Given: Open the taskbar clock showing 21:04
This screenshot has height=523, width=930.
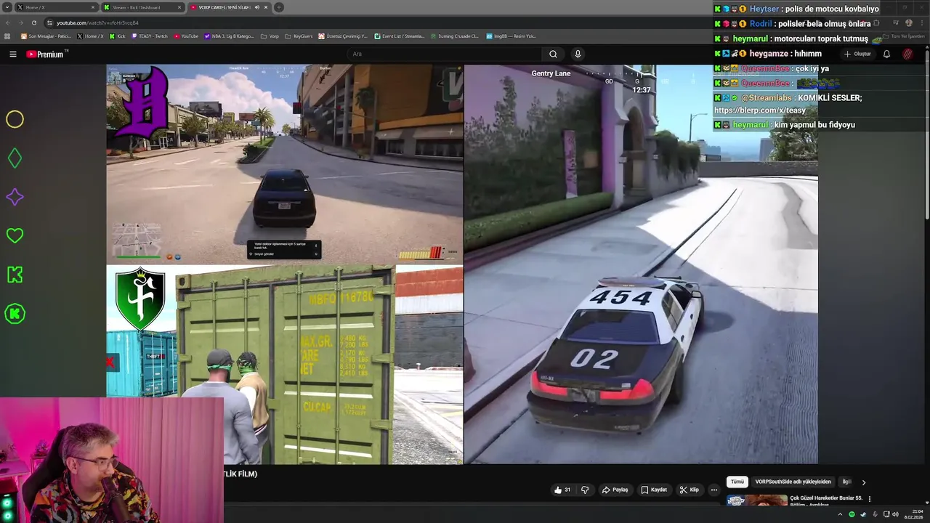Looking at the screenshot, I should click(x=913, y=514).
